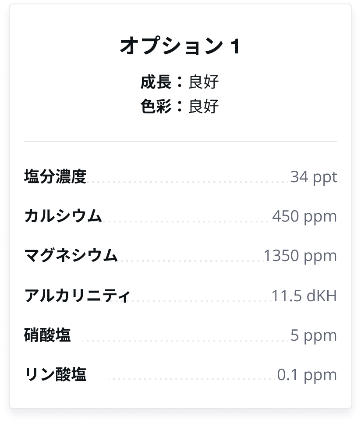Click the dotted leader in the 塩分濃度 row

coord(189,182)
